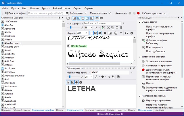Click the trash delete icon in preview toolbar
This screenshot has width=184, height=116.
(121, 28)
